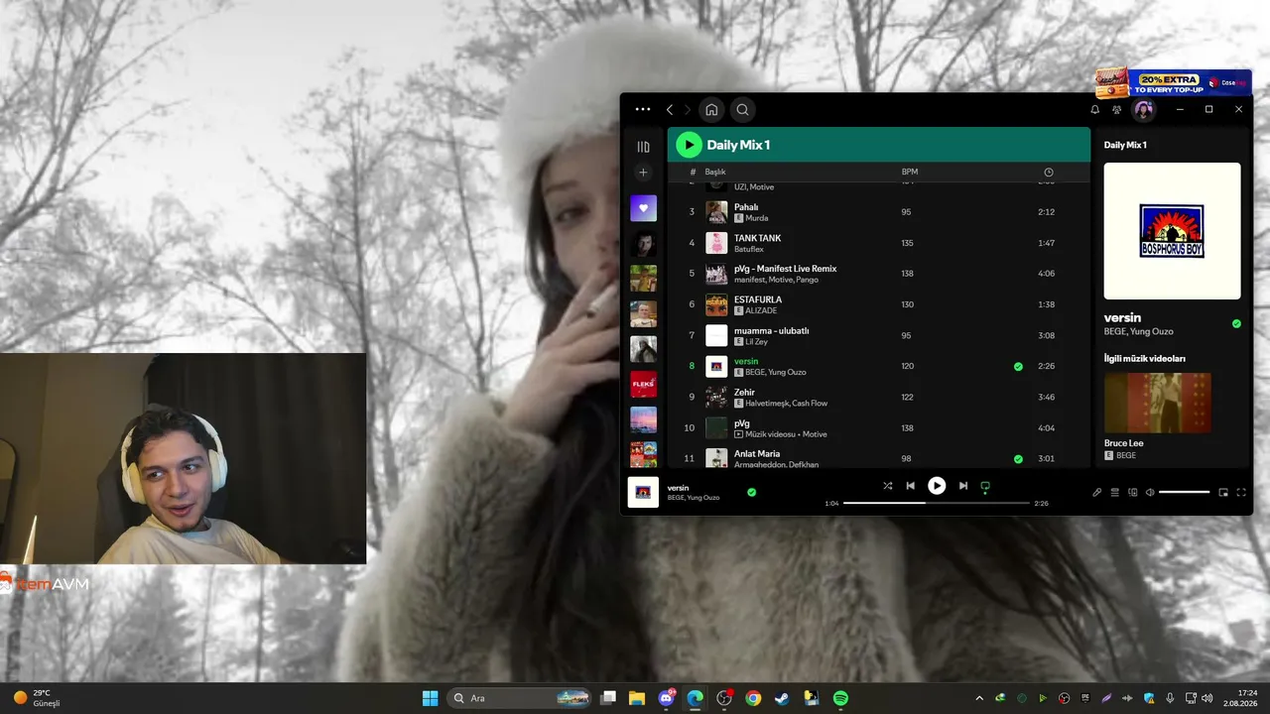Open Spotify notifications bell

pos(1095,109)
